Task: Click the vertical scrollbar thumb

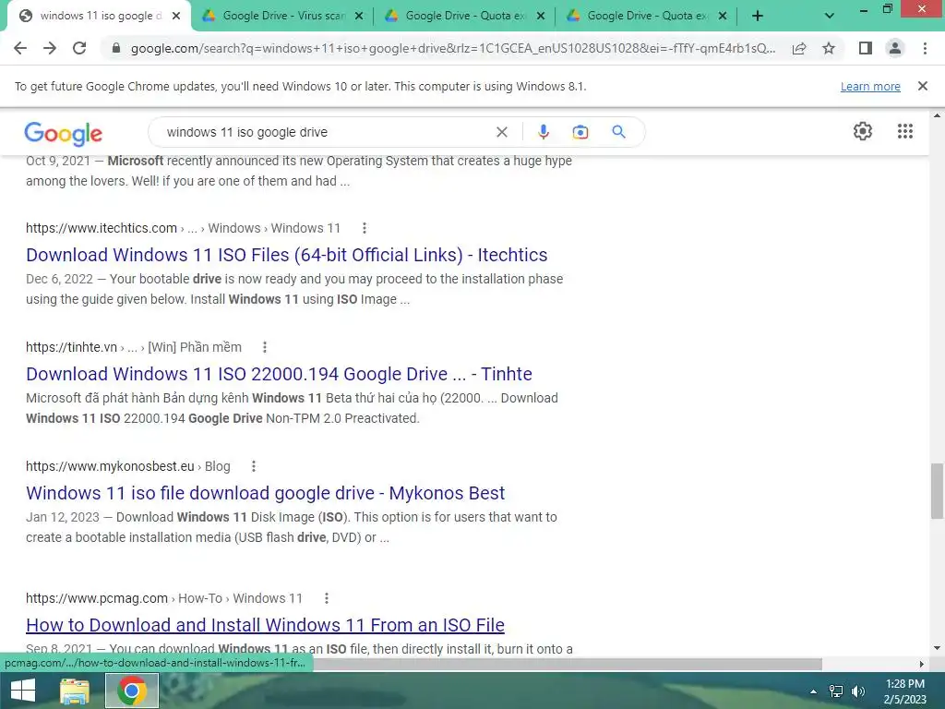Action: tap(937, 491)
